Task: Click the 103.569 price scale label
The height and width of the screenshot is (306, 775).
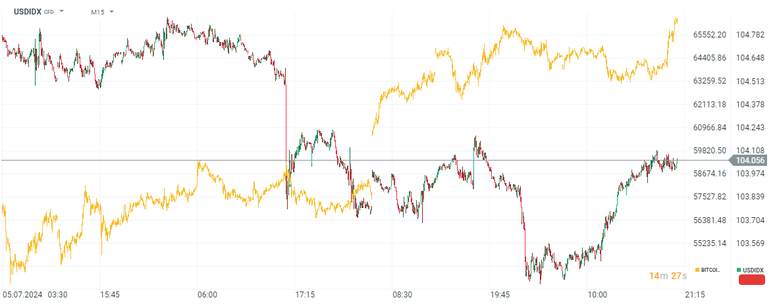Action: pos(749,243)
